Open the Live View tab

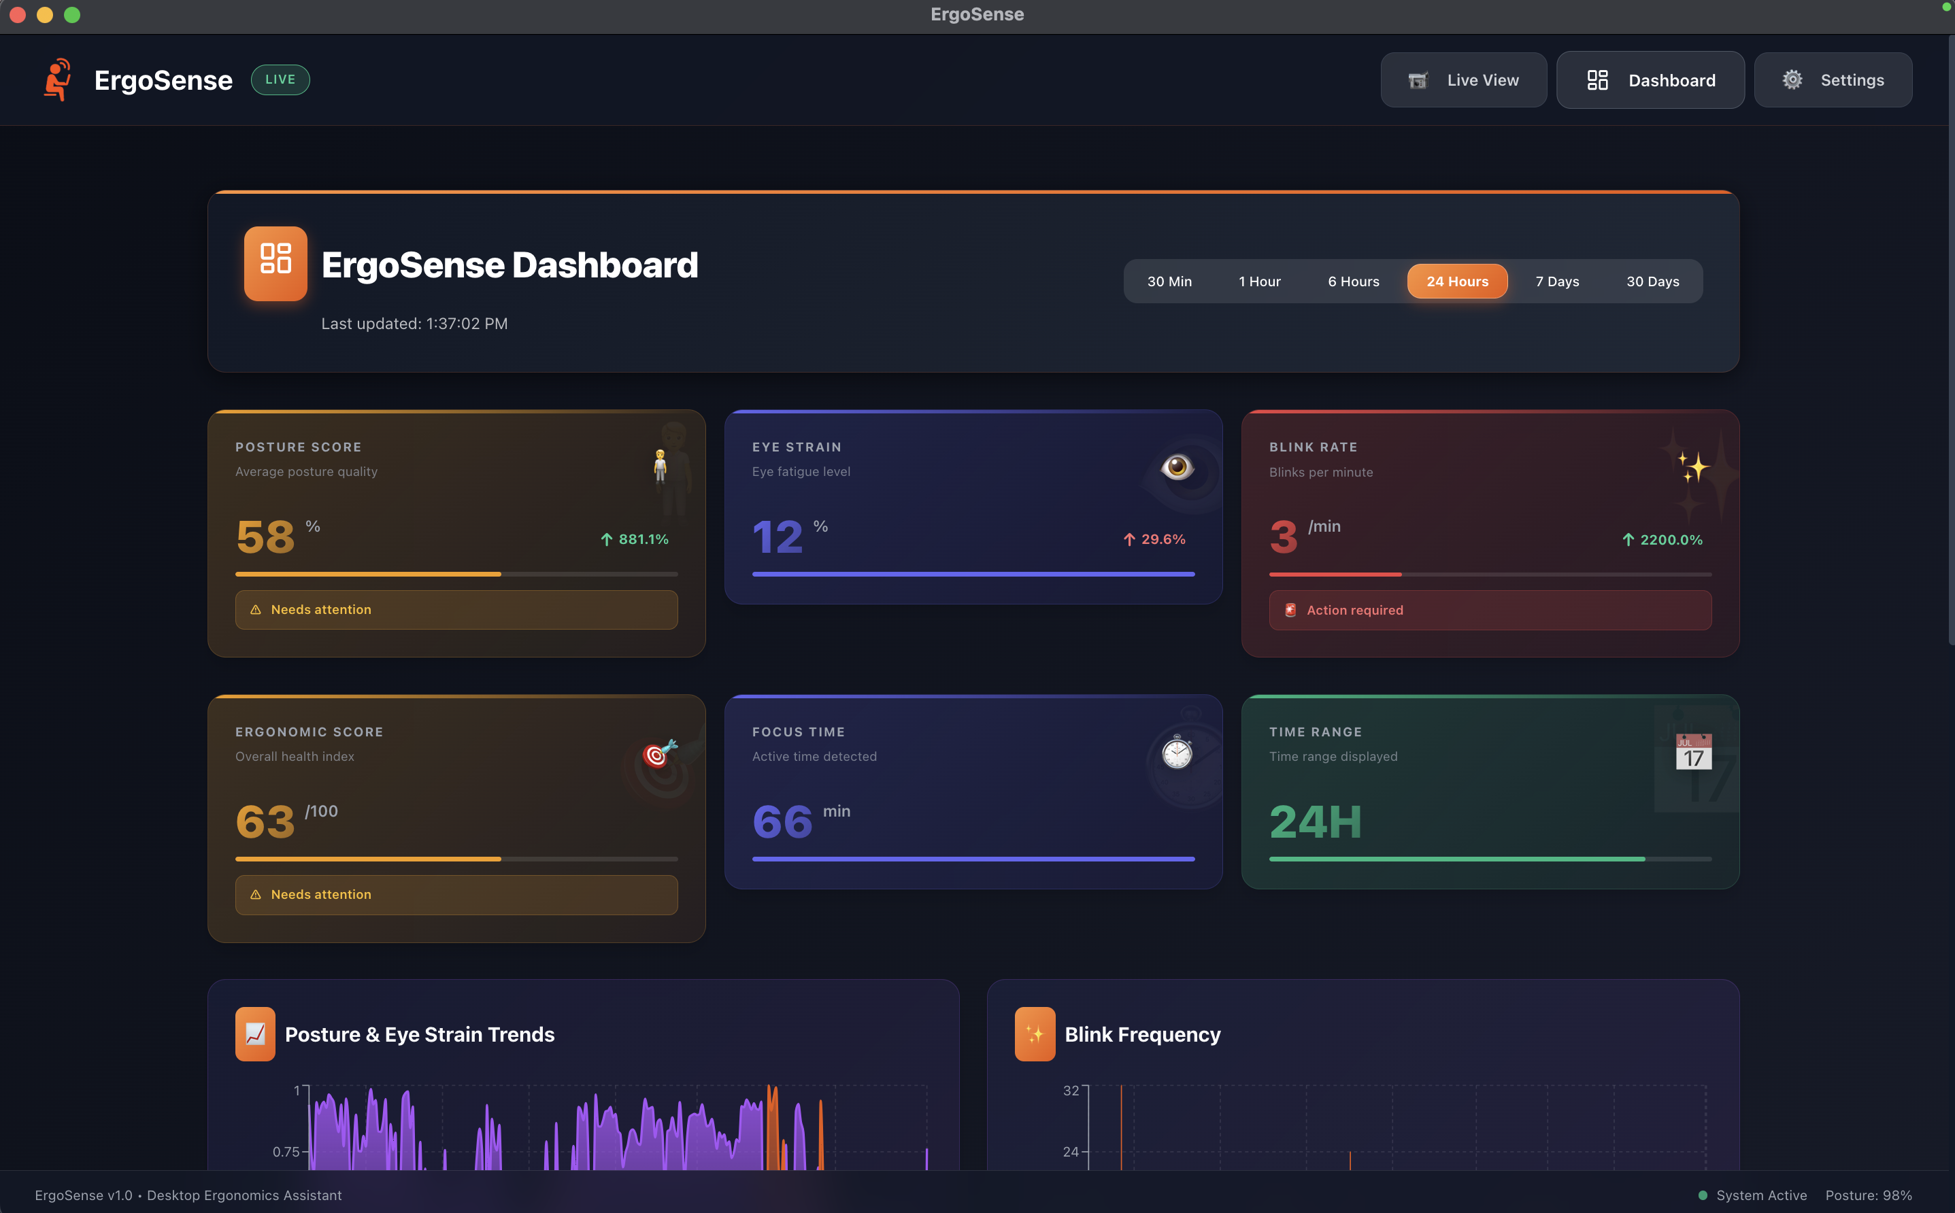tap(1463, 80)
